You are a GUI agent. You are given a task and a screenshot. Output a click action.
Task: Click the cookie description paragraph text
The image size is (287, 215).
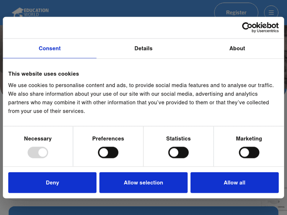141,98
